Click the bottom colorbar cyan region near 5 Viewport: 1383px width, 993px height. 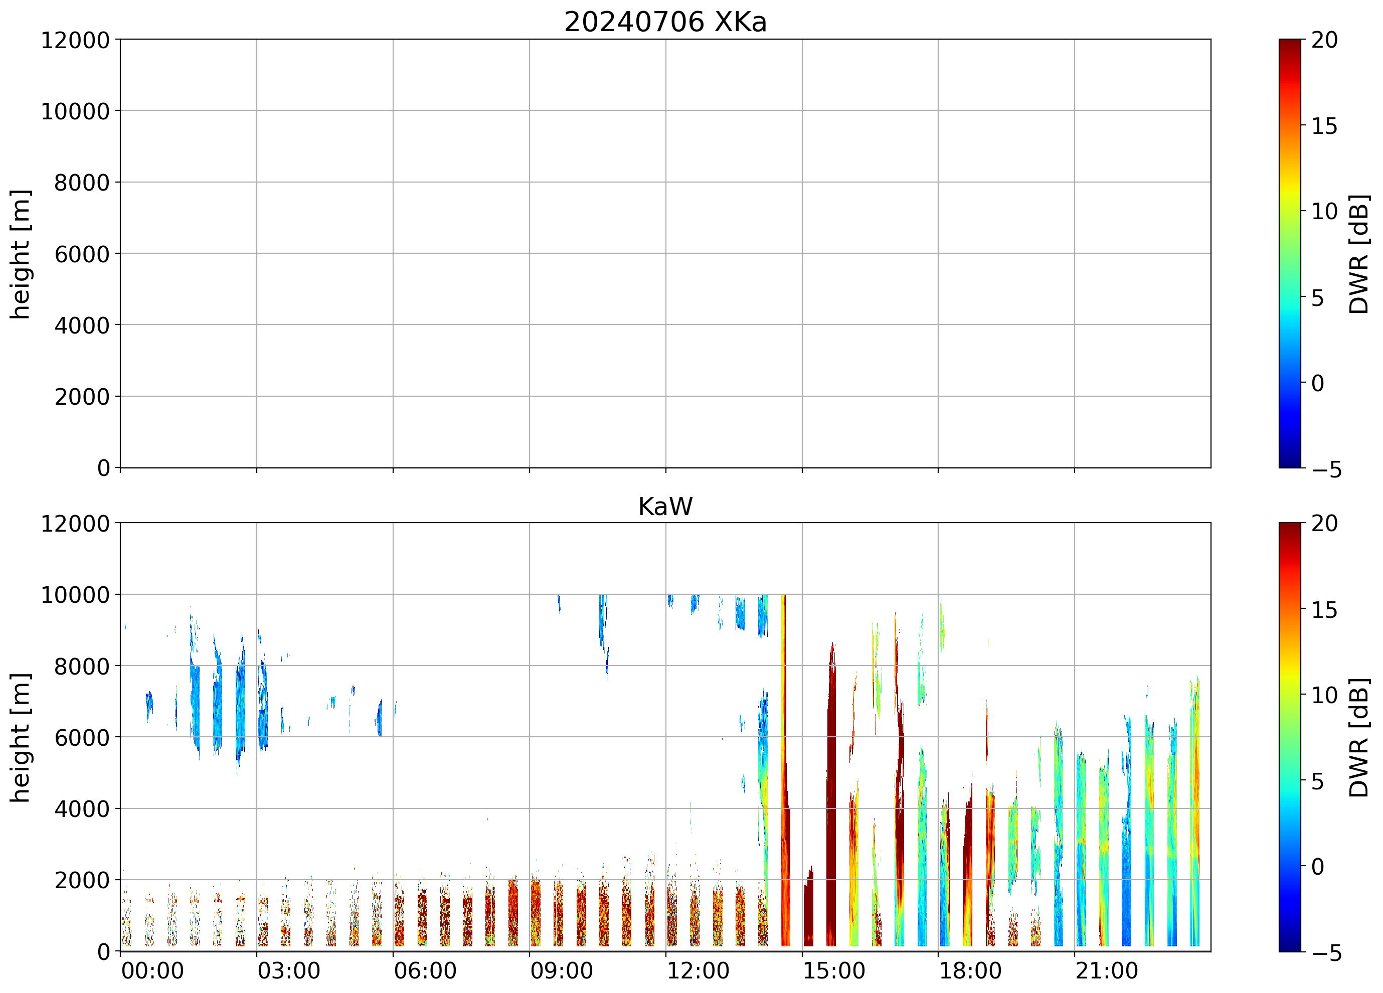click(x=1289, y=781)
